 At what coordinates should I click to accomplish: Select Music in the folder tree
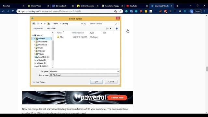[41, 48]
